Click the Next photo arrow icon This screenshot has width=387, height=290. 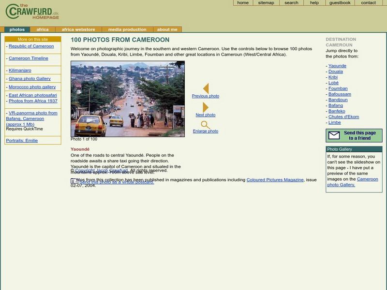pyautogui.click(x=206, y=106)
